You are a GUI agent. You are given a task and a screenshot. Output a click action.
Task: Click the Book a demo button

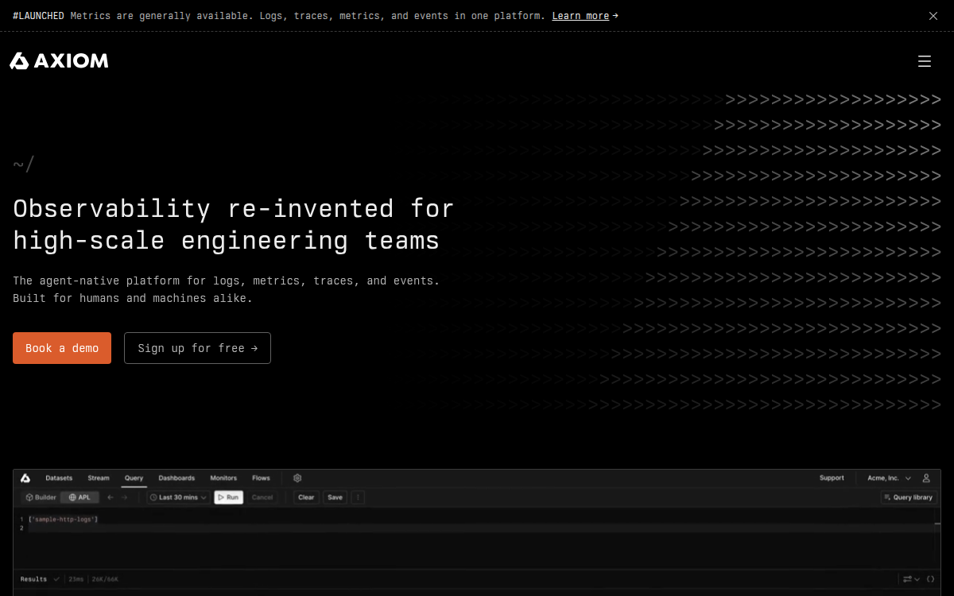pyautogui.click(x=62, y=348)
